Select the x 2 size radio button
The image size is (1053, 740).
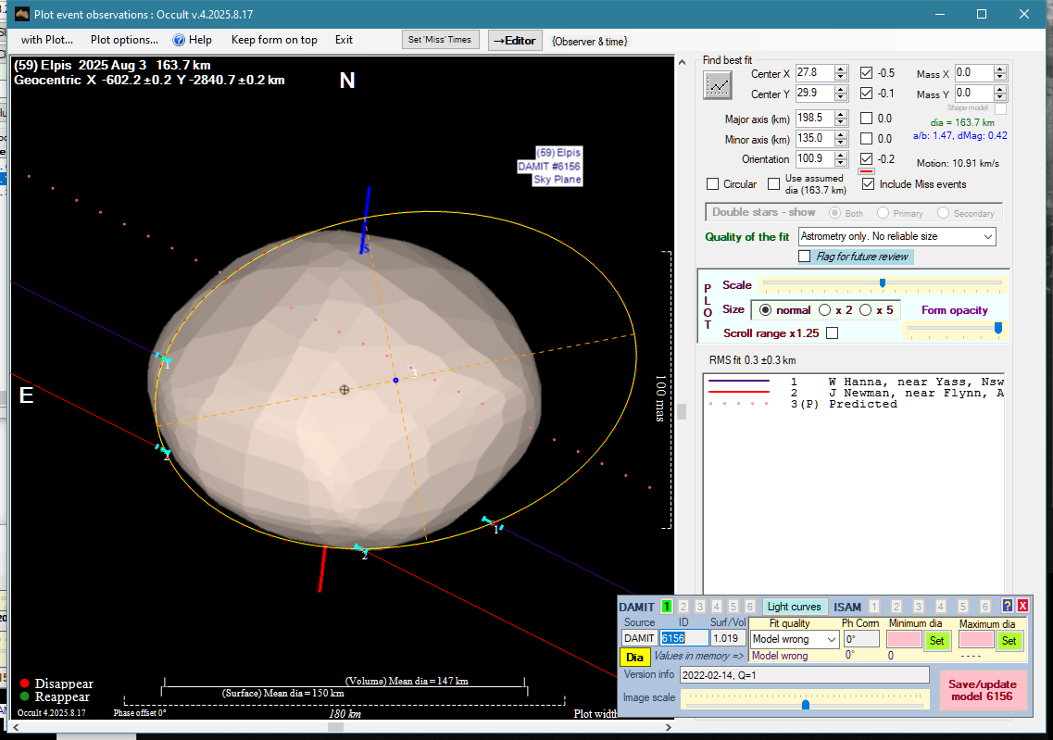click(x=824, y=310)
